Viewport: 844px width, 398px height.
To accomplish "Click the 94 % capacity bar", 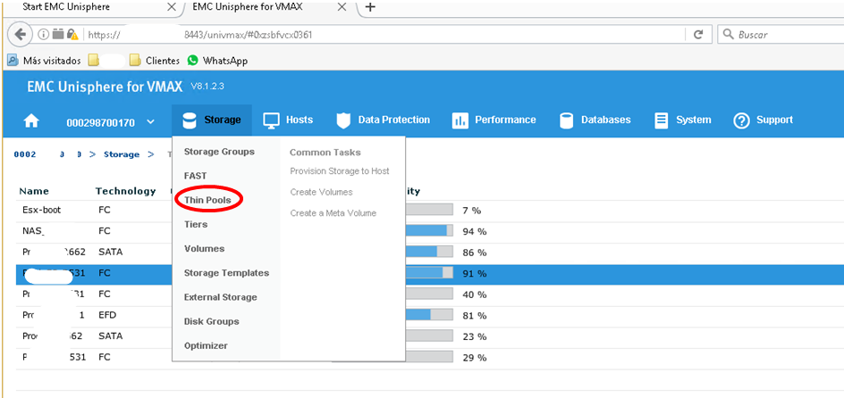I will click(429, 231).
